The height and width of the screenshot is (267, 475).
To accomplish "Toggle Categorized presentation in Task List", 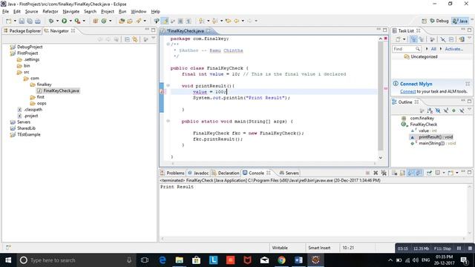I will [x=413, y=39].
